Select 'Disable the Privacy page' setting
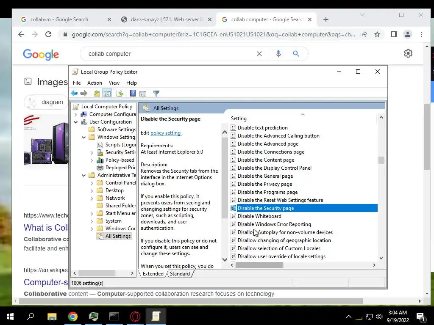Image resolution: width=434 pixels, height=325 pixels. [x=264, y=184]
